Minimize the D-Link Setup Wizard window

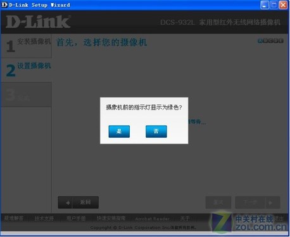(265, 5)
